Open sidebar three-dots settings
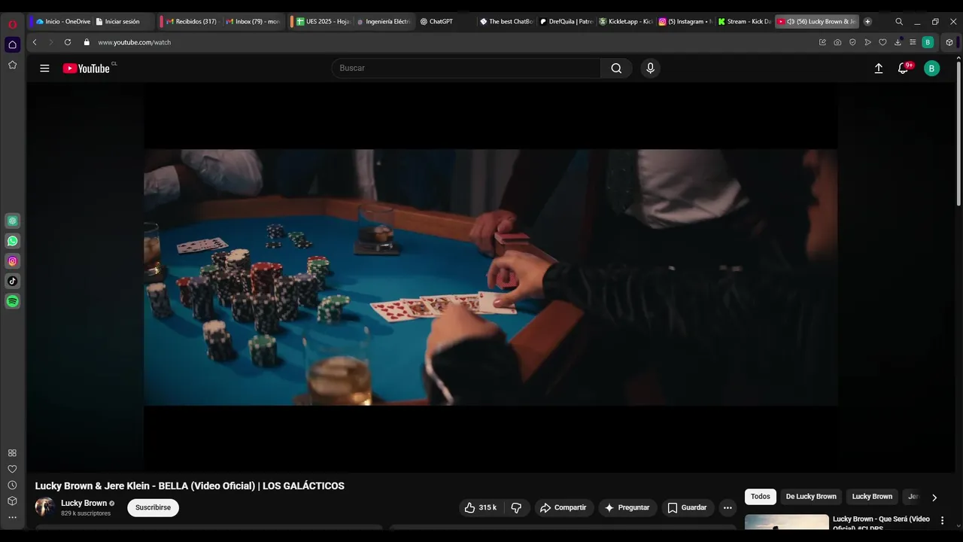This screenshot has width=963, height=542. click(12, 517)
